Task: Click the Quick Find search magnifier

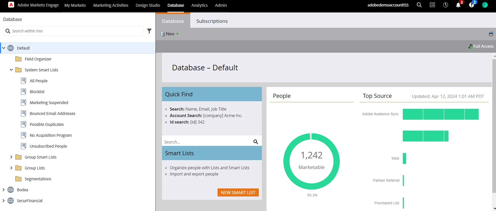Action: tap(256, 142)
